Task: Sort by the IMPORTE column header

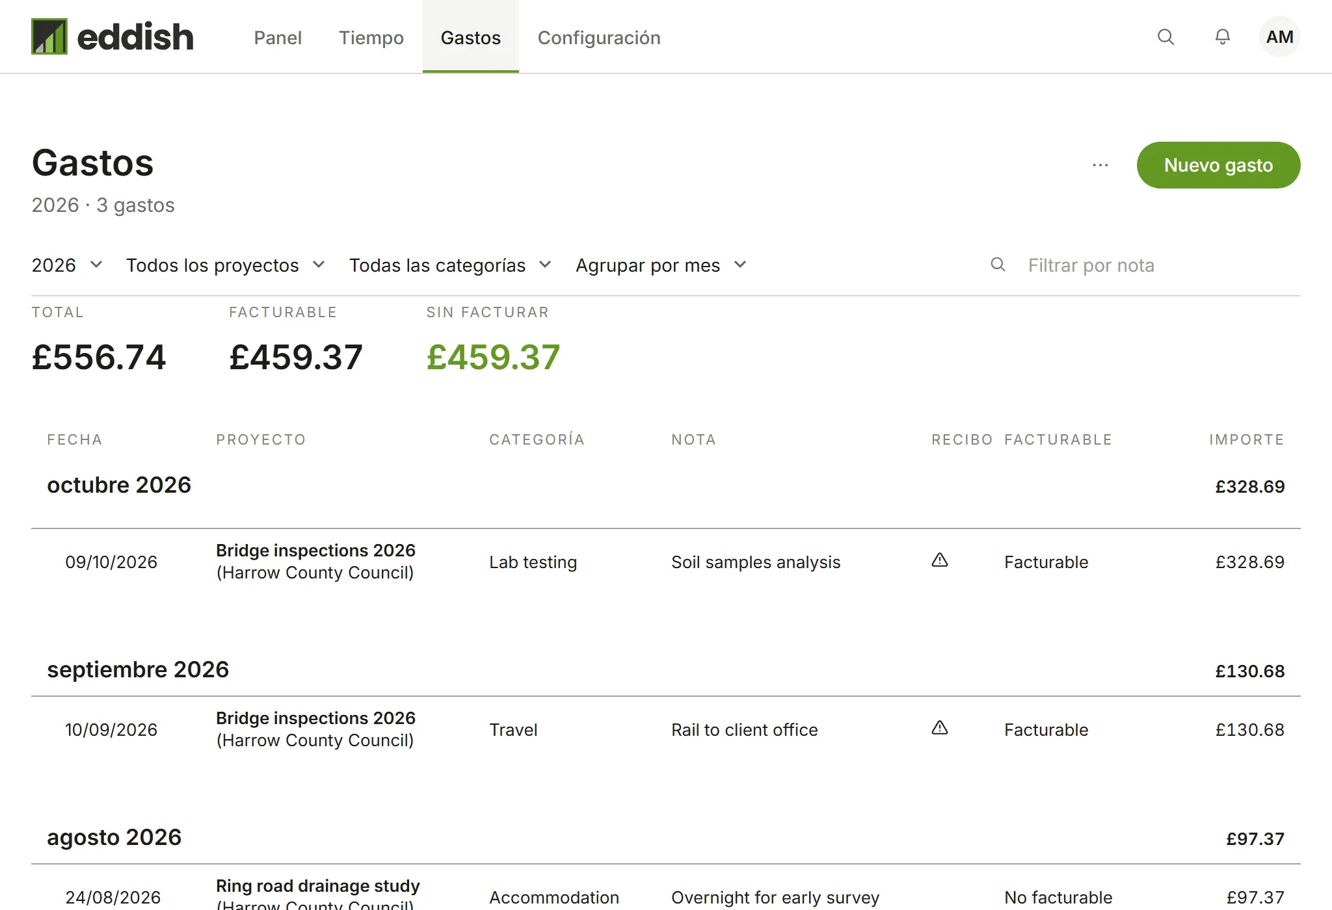Action: (1247, 439)
